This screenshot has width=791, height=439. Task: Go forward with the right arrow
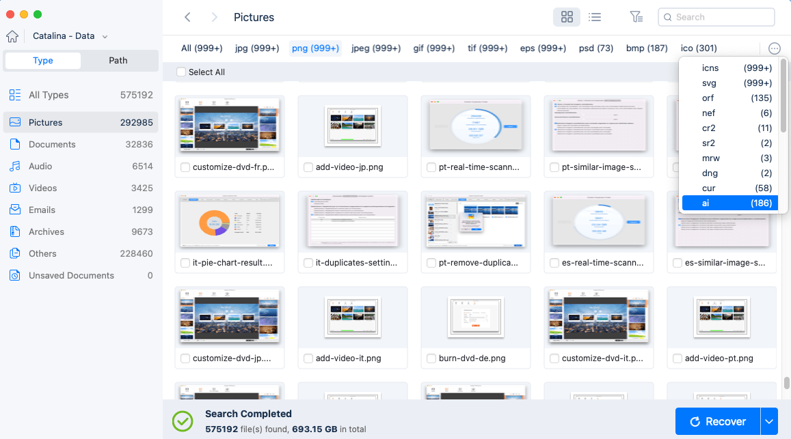click(x=215, y=17)
